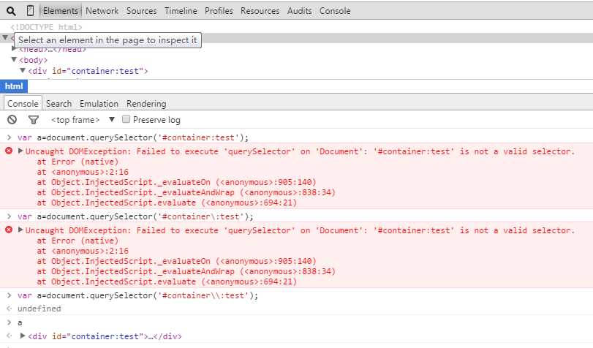
Task: Clear console with the circle-slash icon
Action: (x=12, y=120)
